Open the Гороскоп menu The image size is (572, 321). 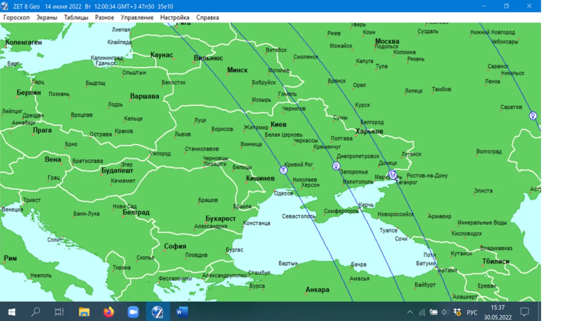(16, 17)
